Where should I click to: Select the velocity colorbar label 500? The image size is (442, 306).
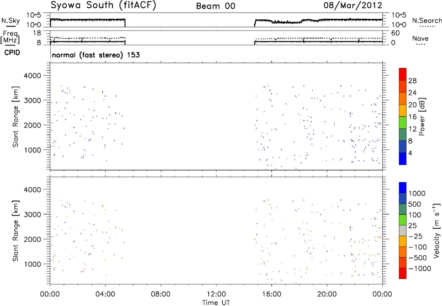415,204
